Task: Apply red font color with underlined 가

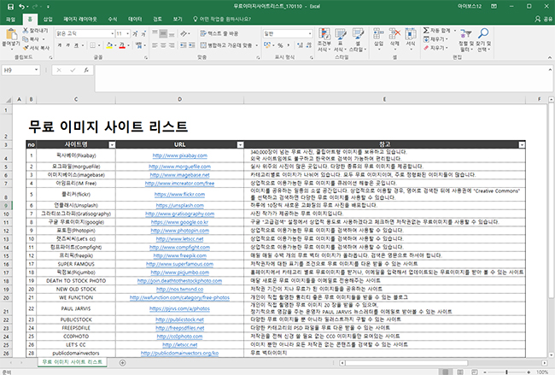Action: click(x=122, y=45)
